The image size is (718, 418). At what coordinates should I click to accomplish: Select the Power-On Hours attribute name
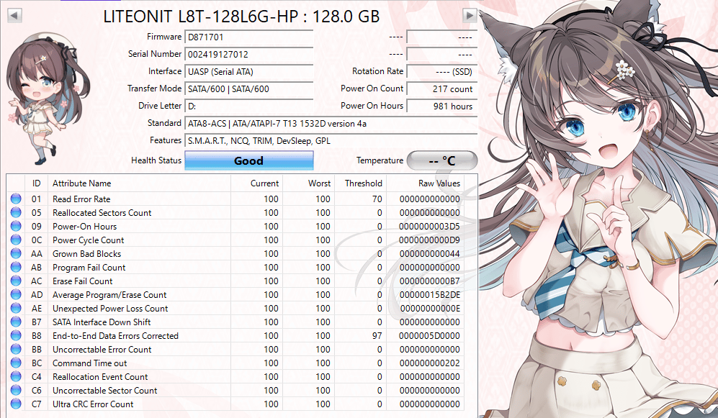tap(85, 227)
